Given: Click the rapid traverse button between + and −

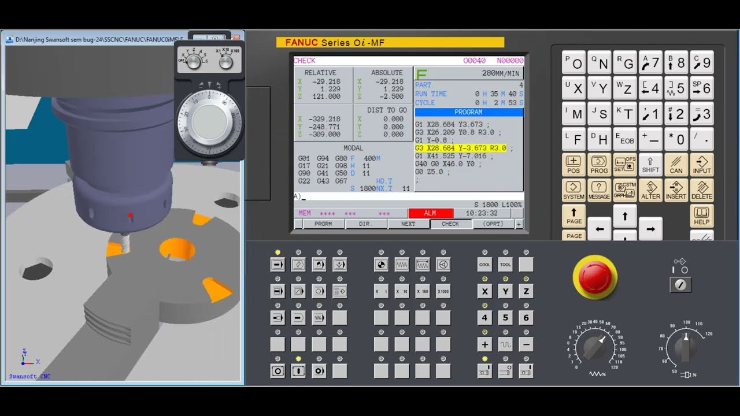Looking at the screenshot, I should [x=506, y=344].
